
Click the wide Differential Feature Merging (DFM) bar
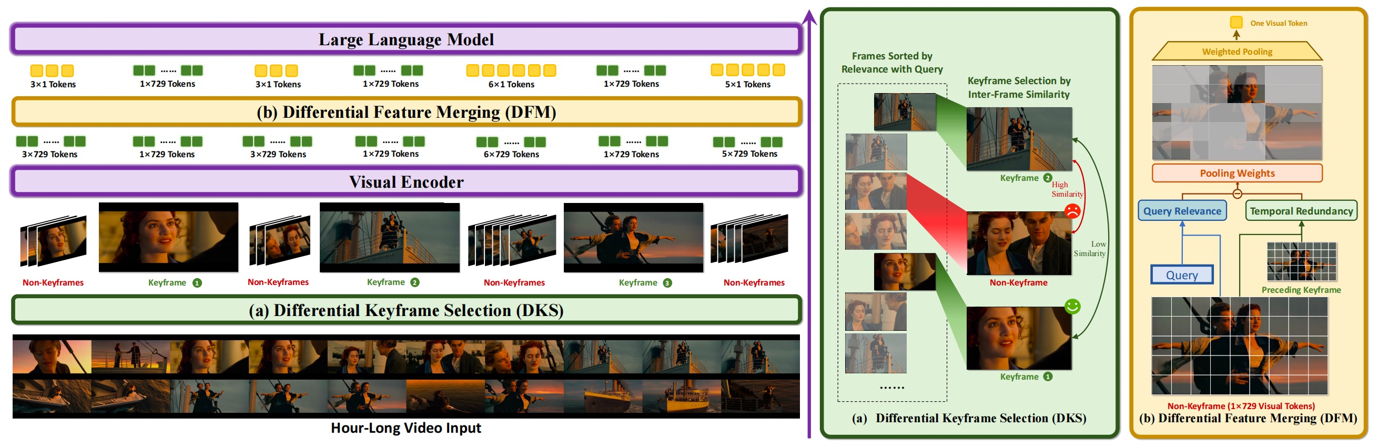pos(407,112)
